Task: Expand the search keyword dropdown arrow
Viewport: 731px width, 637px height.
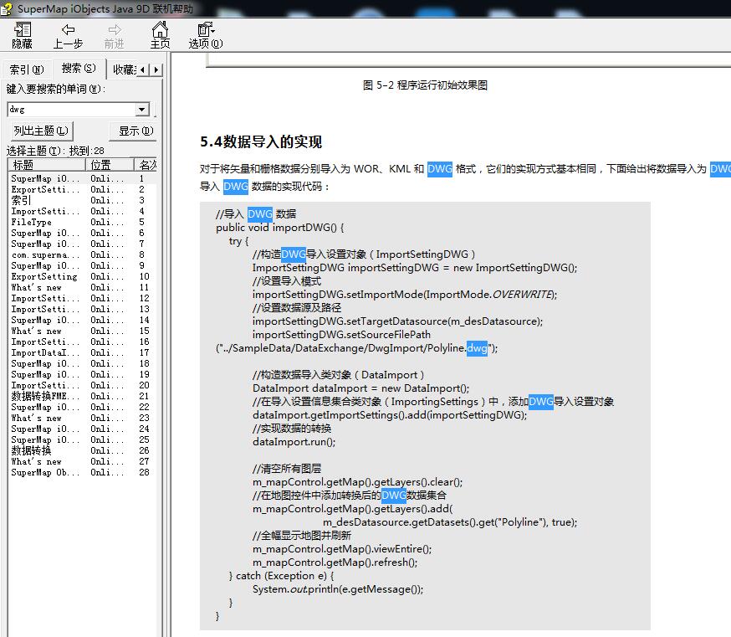Action: tap(141, 110)
